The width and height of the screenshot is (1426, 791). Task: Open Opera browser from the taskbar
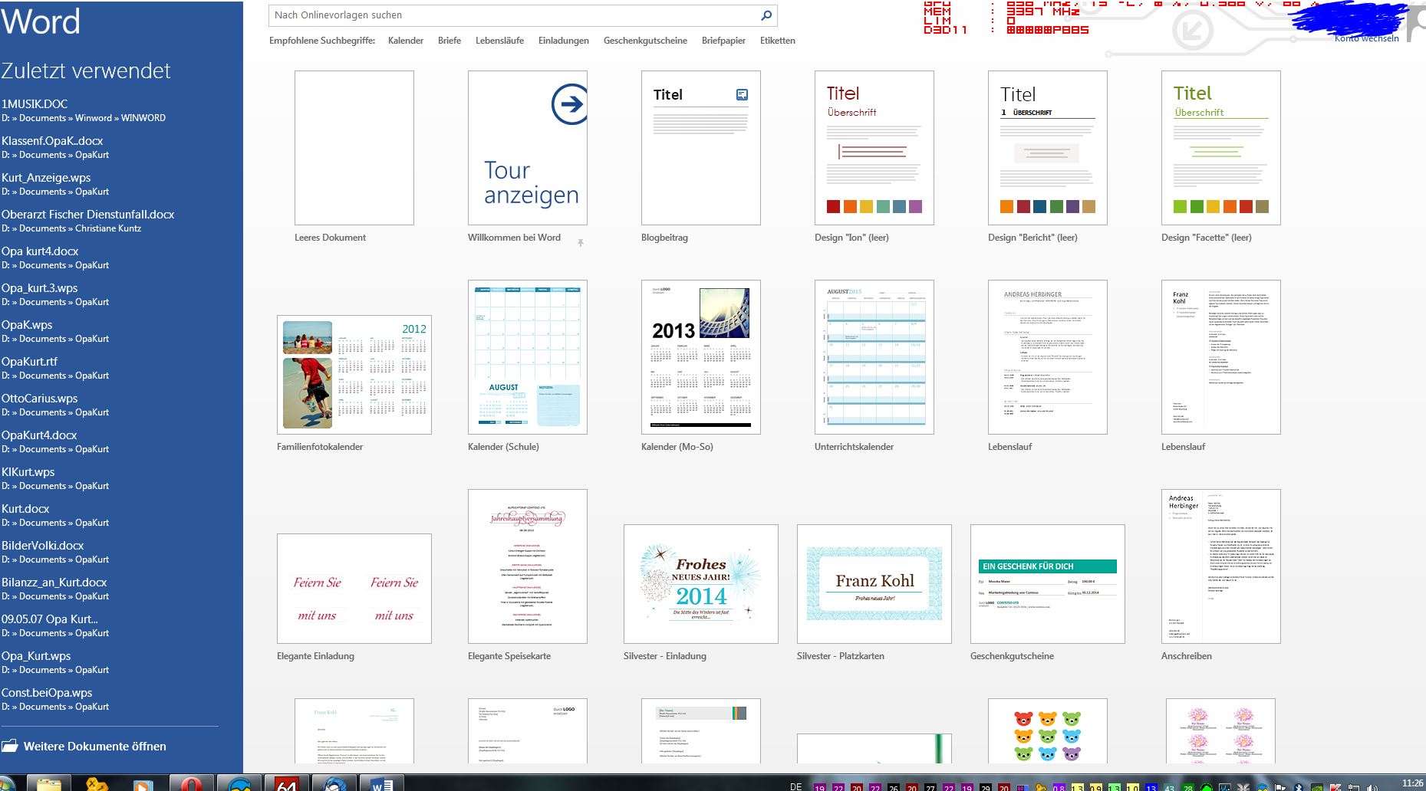pos(191,783)
